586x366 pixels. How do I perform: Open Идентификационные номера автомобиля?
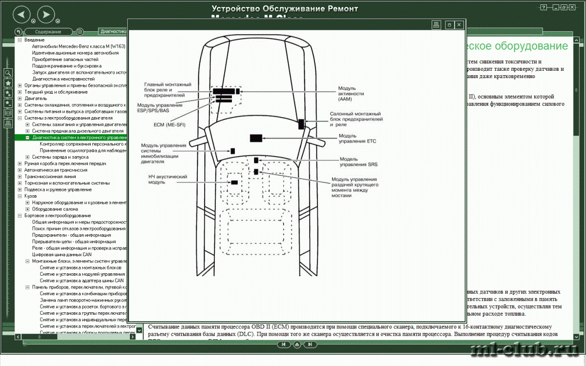(x=75, y=53)
